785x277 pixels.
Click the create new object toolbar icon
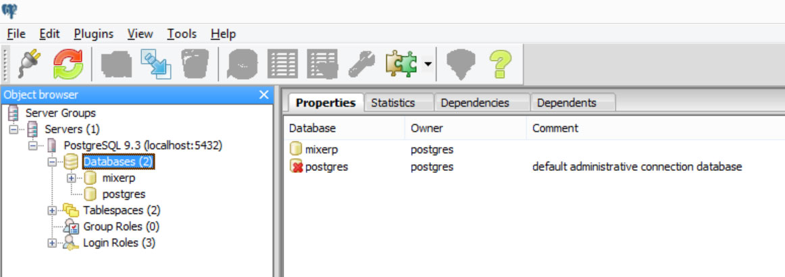tap(155, 64)
